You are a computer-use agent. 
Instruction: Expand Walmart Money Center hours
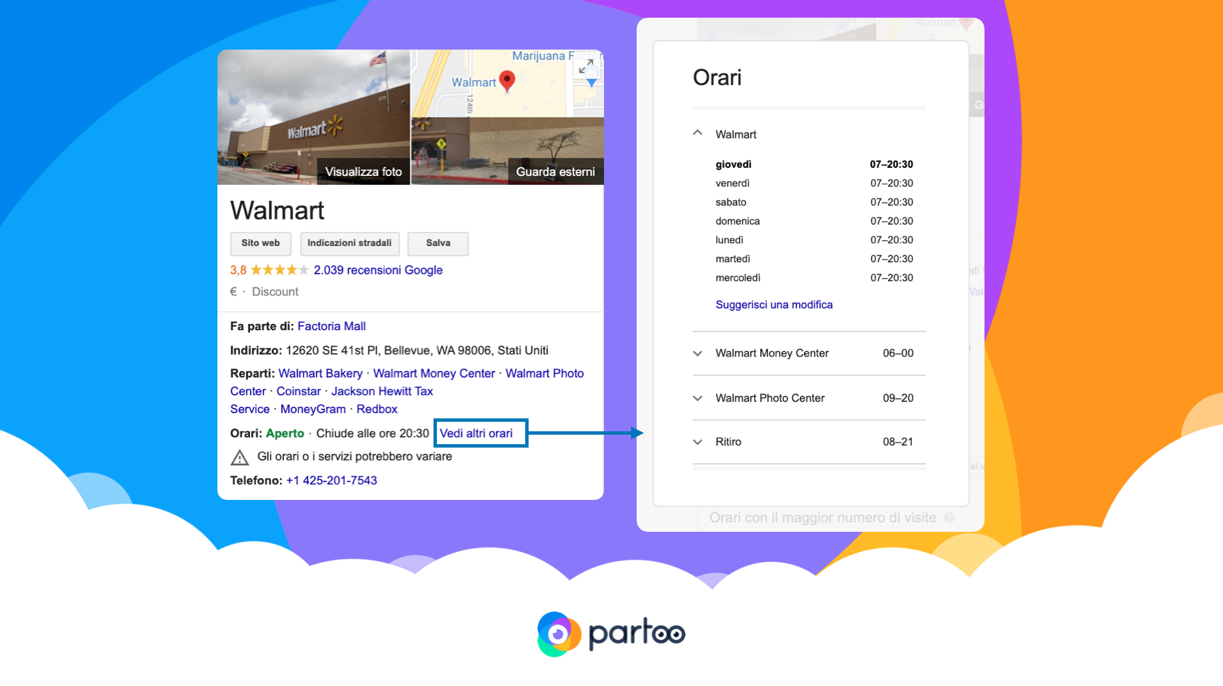[x=809, y=353]
